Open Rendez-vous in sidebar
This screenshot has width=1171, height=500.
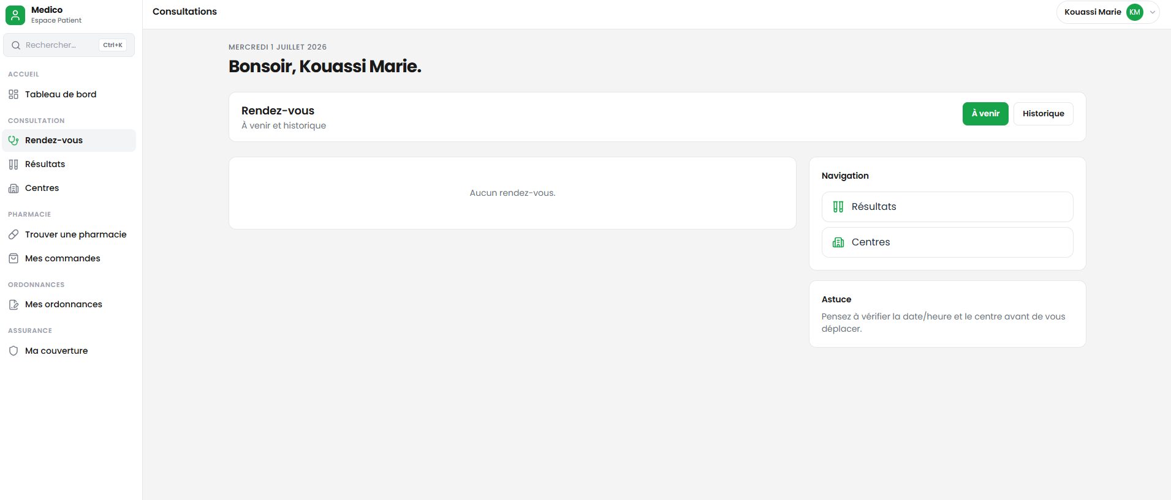point(69,140)
